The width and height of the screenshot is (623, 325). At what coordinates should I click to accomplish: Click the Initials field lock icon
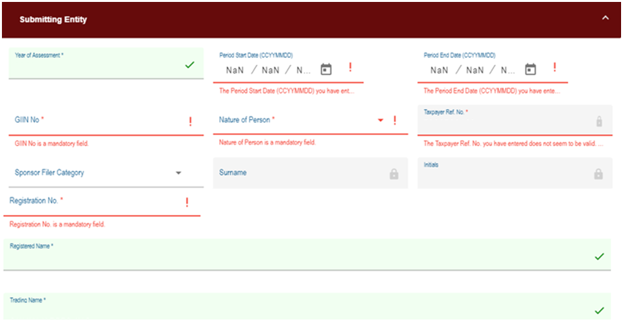[598, 174]
